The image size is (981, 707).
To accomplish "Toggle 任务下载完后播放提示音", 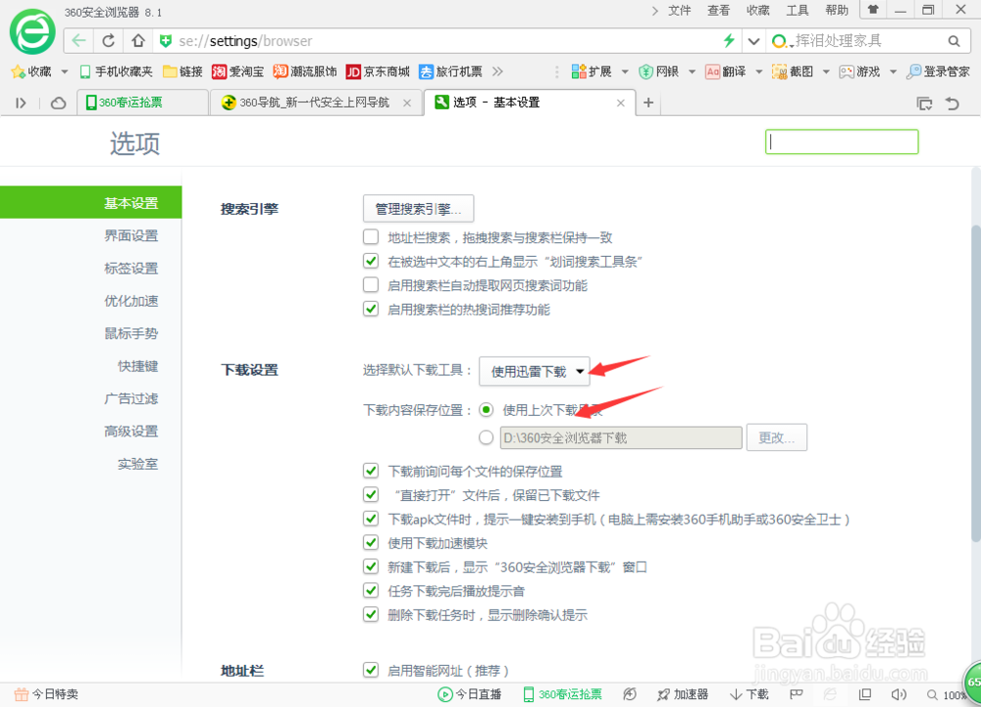I will pyautogui.click(x=371, y=590).
